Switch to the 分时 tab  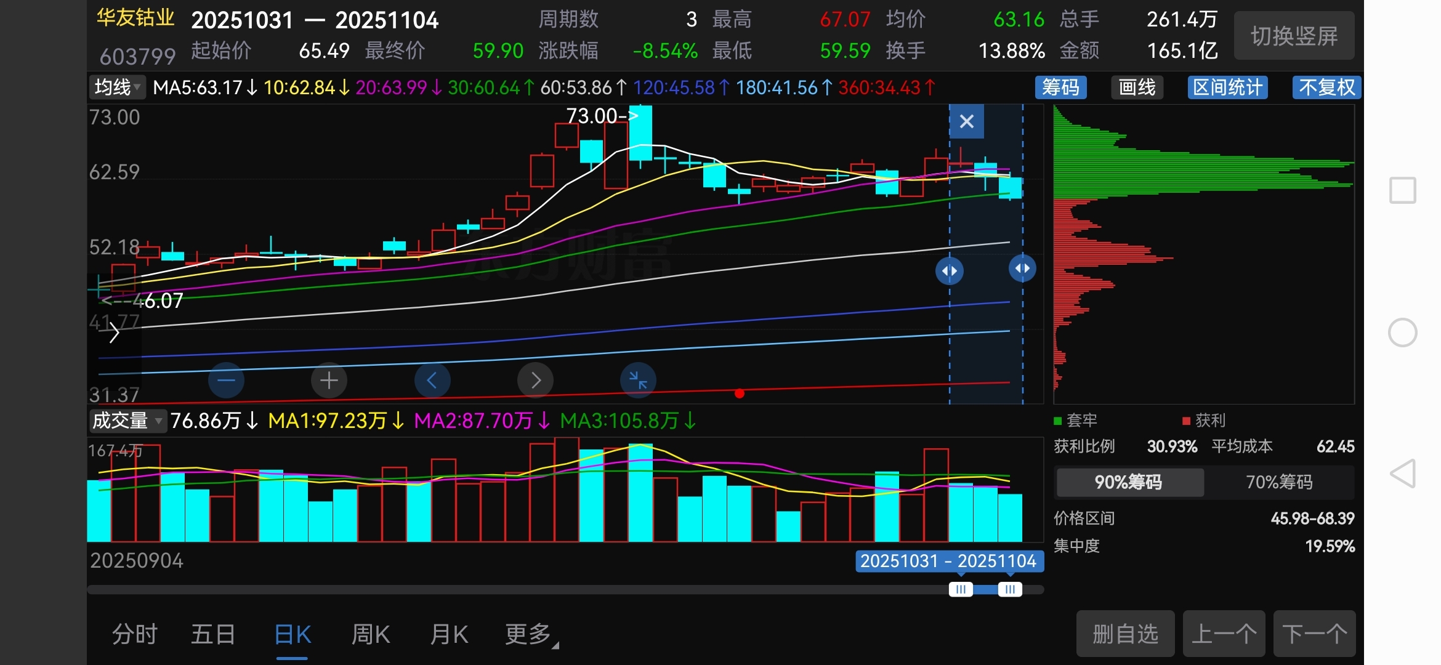(x=135, y=634)
